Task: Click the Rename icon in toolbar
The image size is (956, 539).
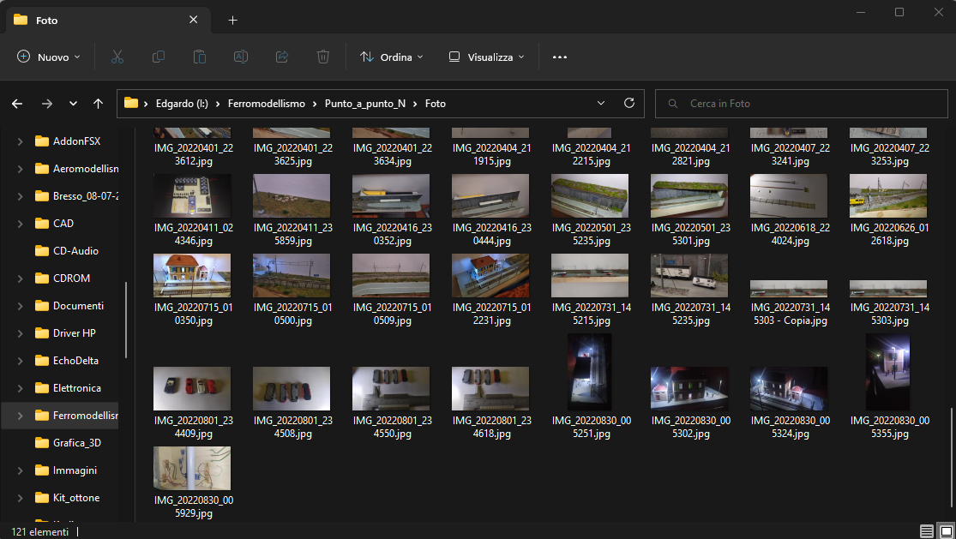Action: [241, 57]
